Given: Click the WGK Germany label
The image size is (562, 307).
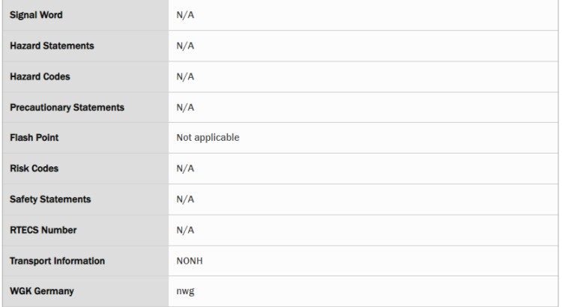Looking at the screenshot, I should (x=41, y=291).
